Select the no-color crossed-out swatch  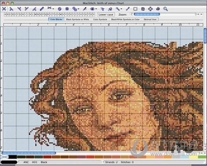[4, 157]
